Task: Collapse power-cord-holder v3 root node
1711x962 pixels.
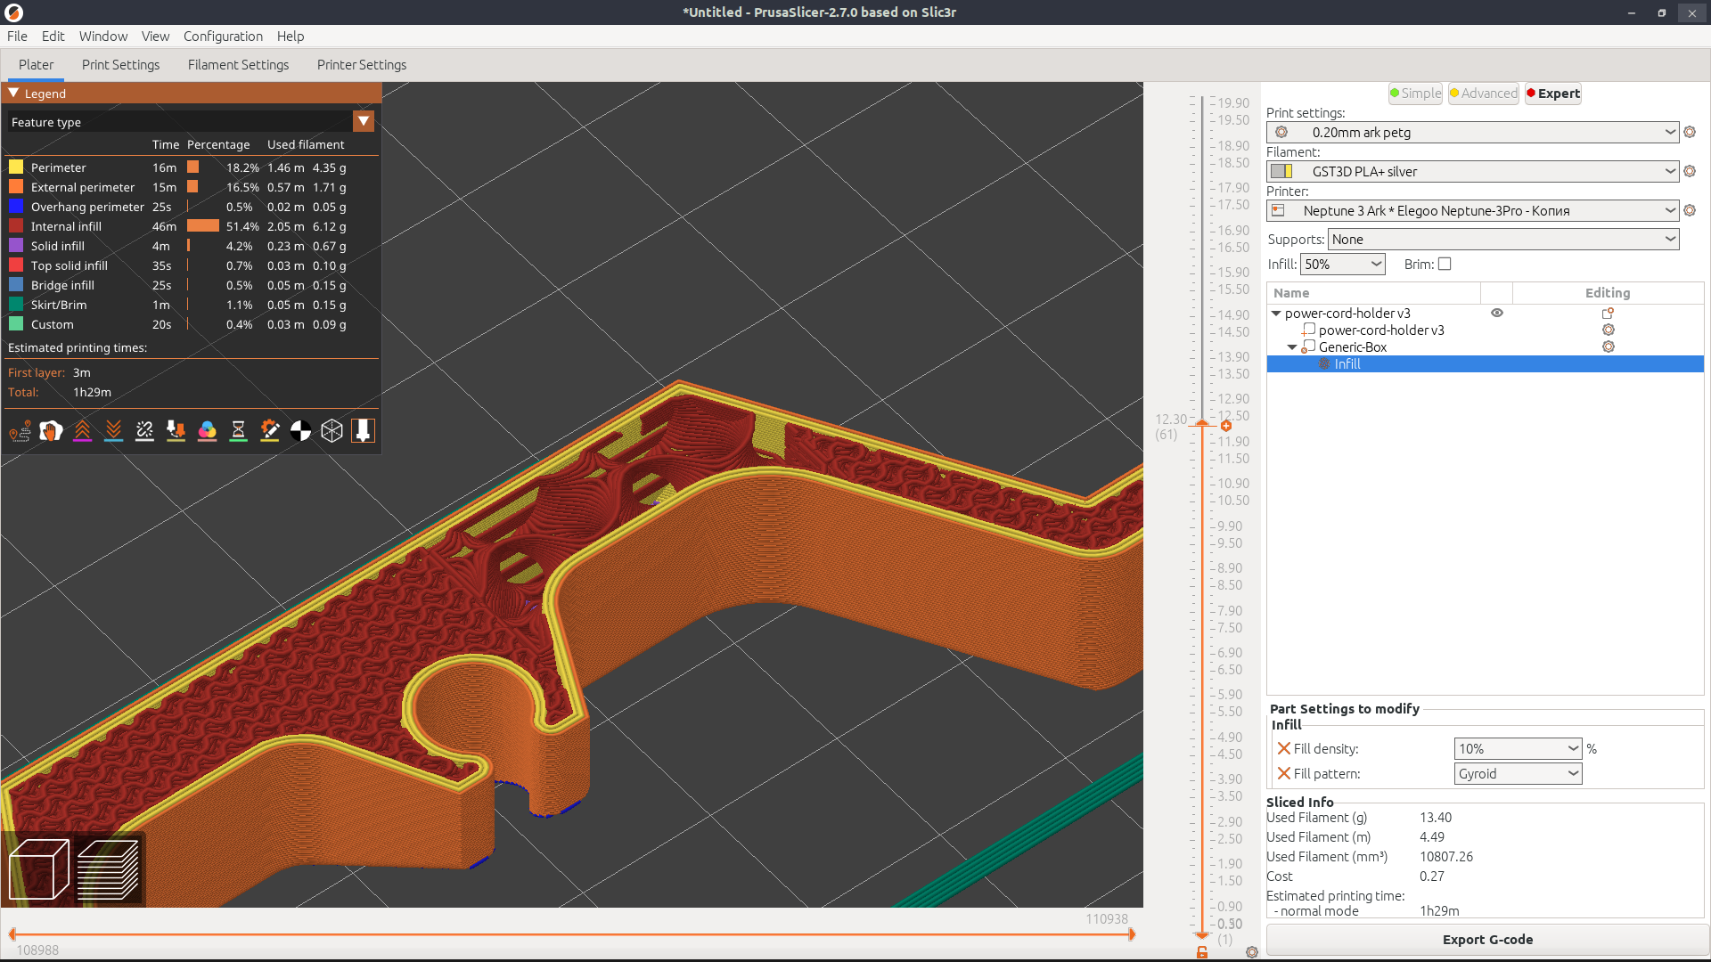Action: coord(1276,314)
